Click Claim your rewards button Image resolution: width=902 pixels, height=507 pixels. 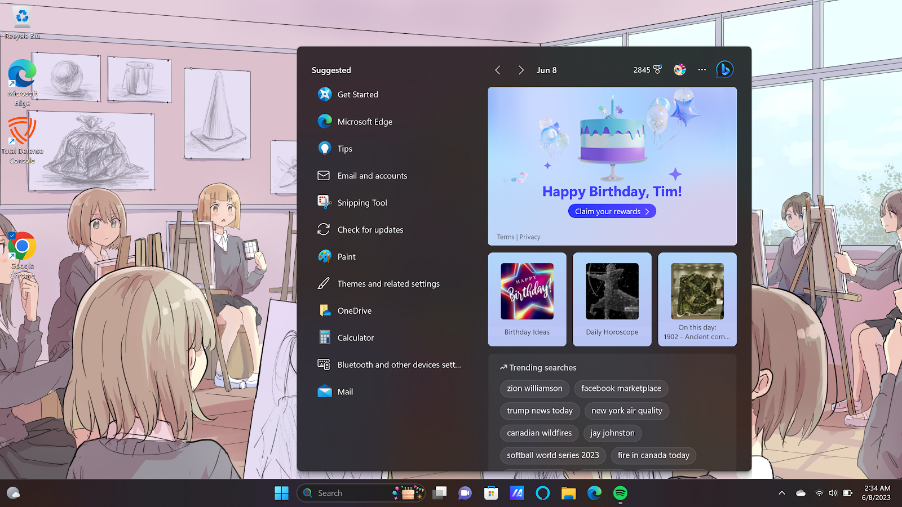point(612,211)
